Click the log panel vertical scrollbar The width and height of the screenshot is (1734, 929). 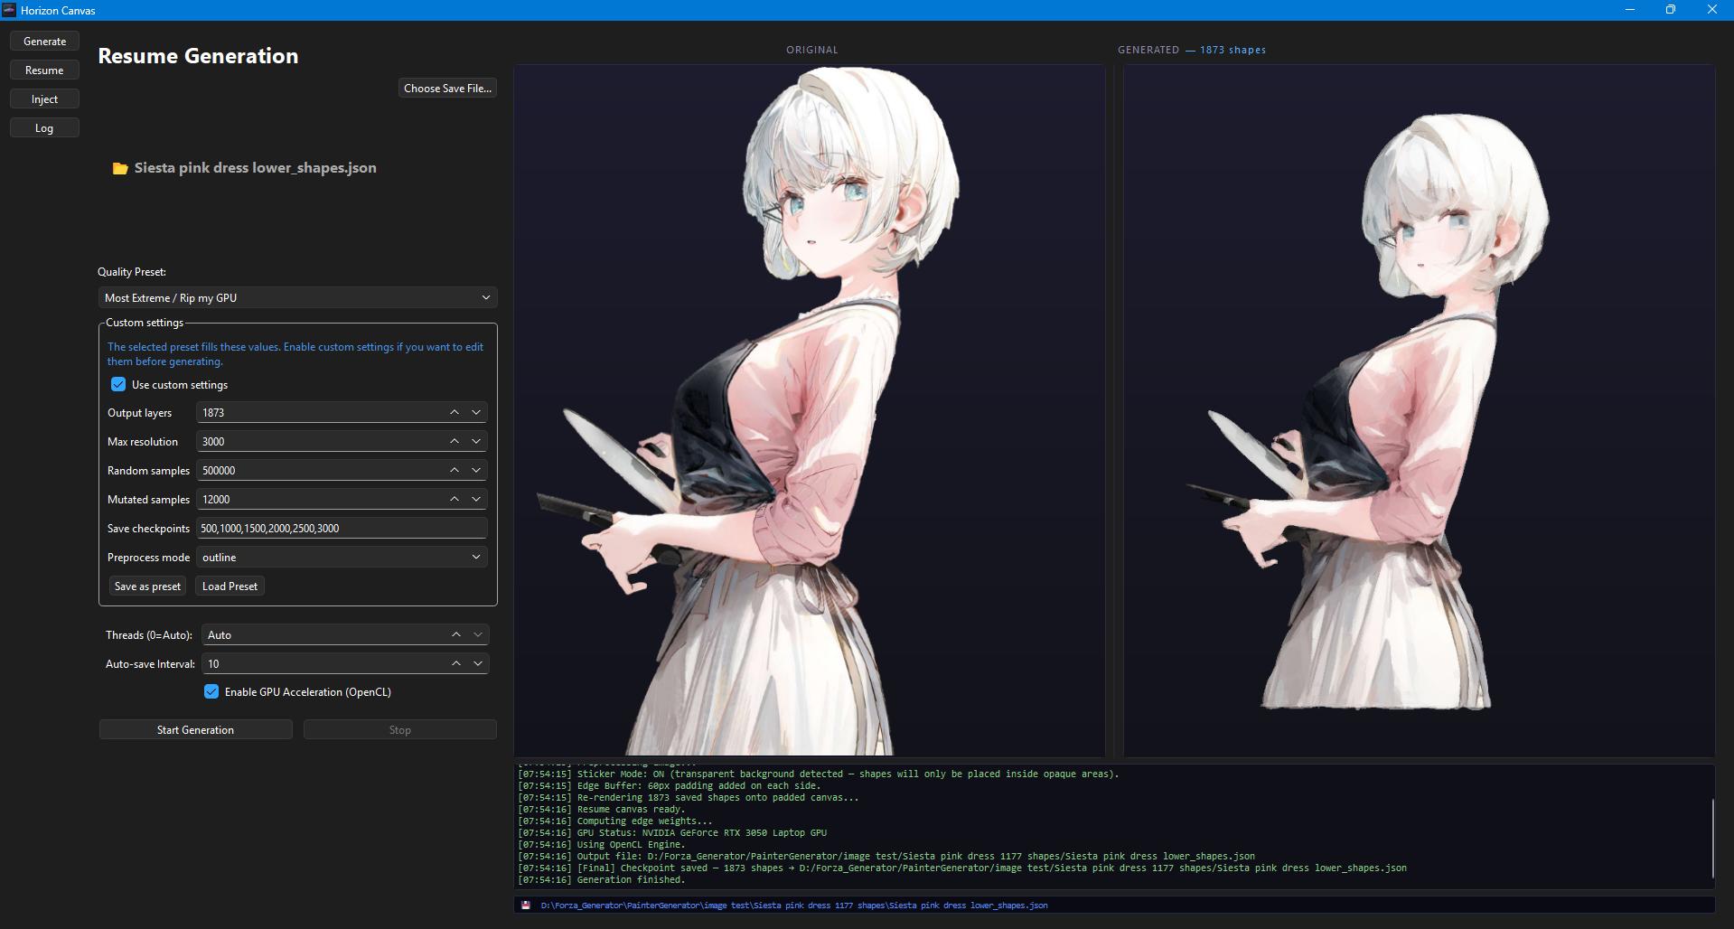coord(1712,839)
